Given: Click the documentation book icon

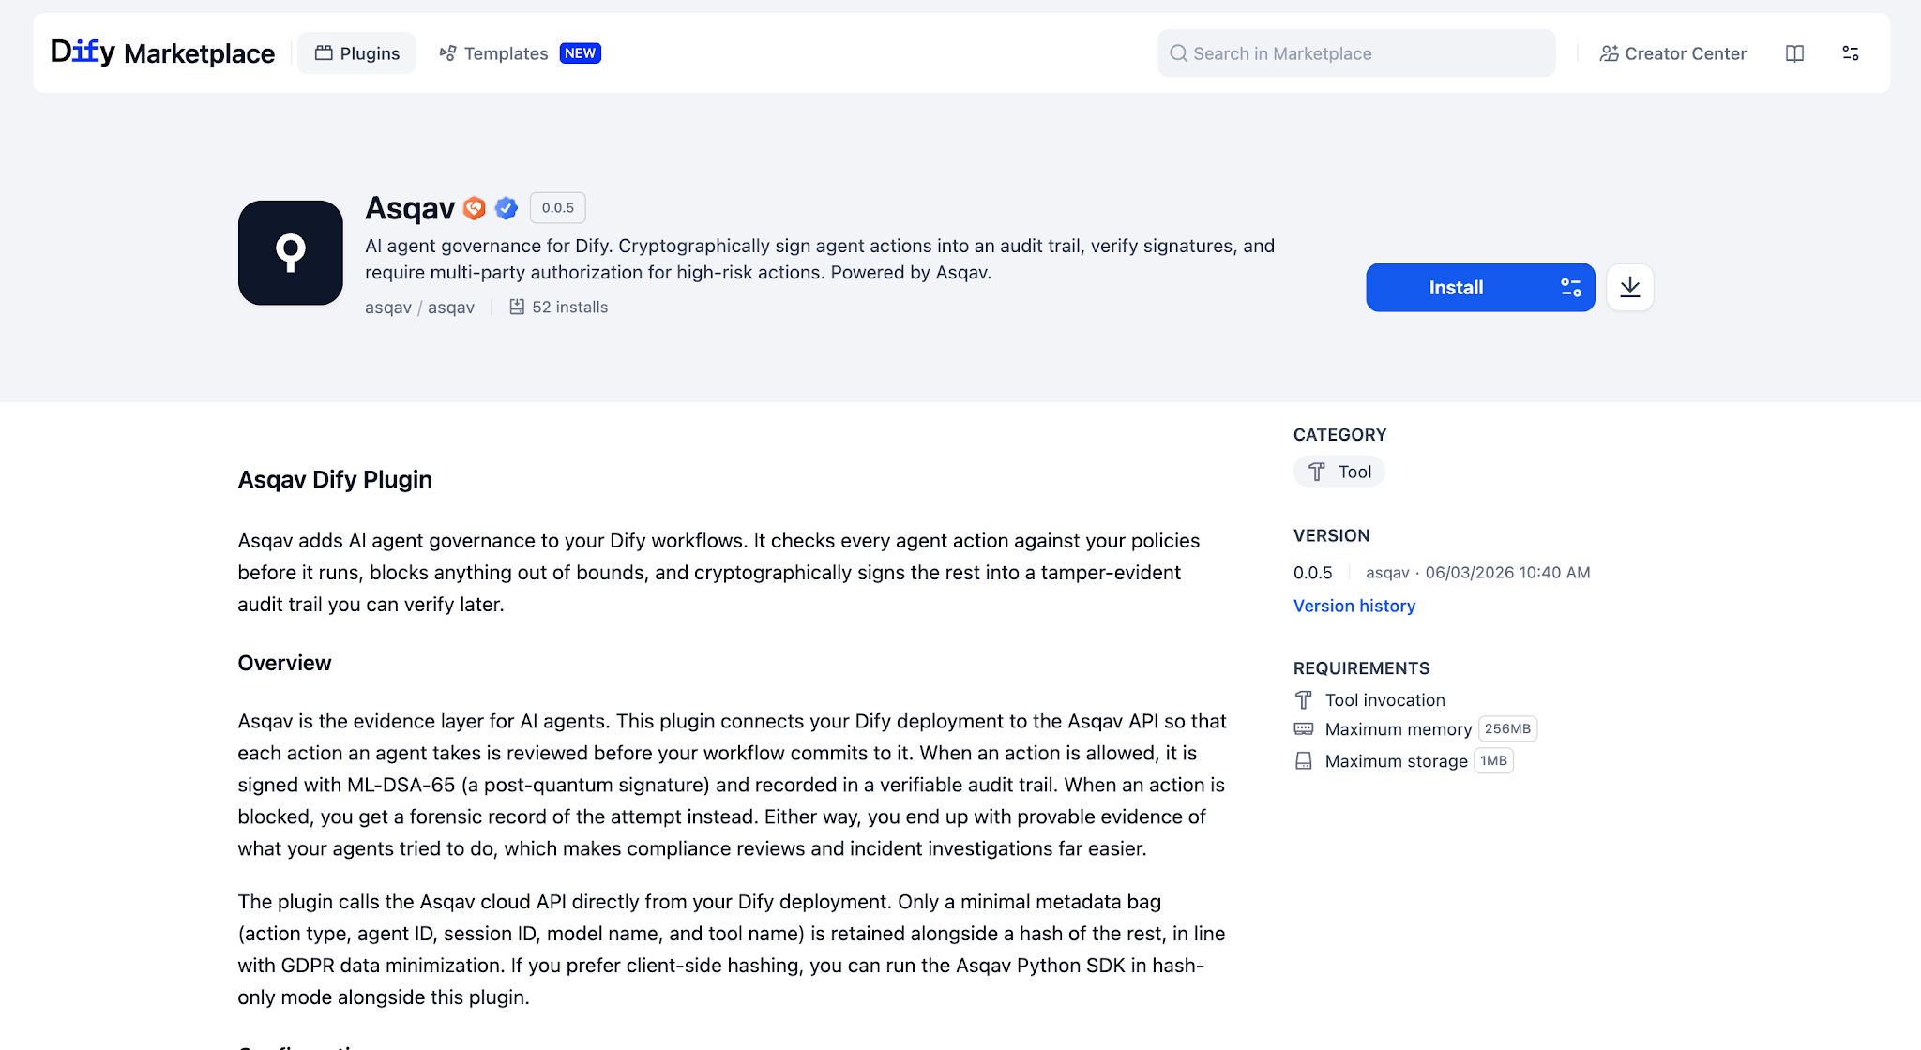Looking at the screenshot, I should coord(1794,53).
